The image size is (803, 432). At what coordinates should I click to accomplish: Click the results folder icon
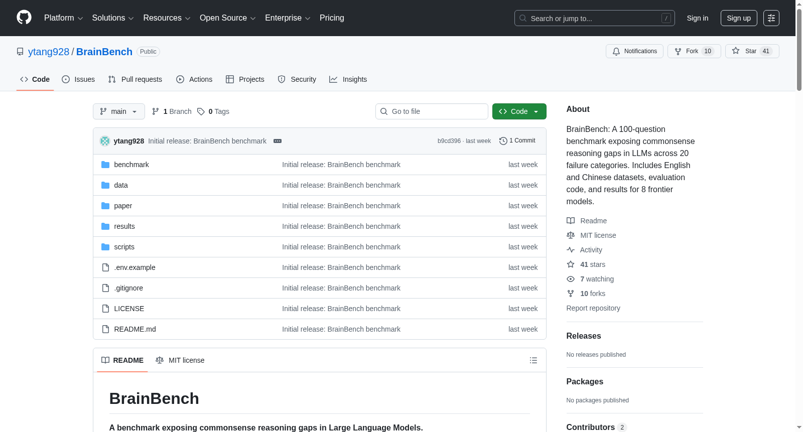(105, 226)
